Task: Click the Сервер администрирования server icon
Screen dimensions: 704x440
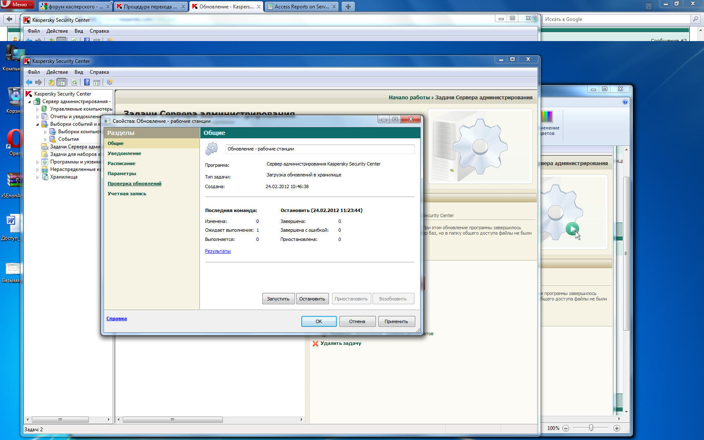Action: point(37,101)
